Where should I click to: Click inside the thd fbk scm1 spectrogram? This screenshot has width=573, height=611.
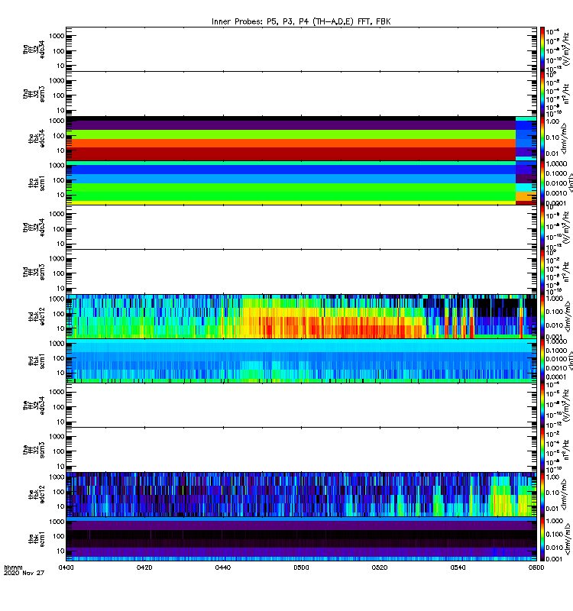pyautogui.click(x=301, y=360)
